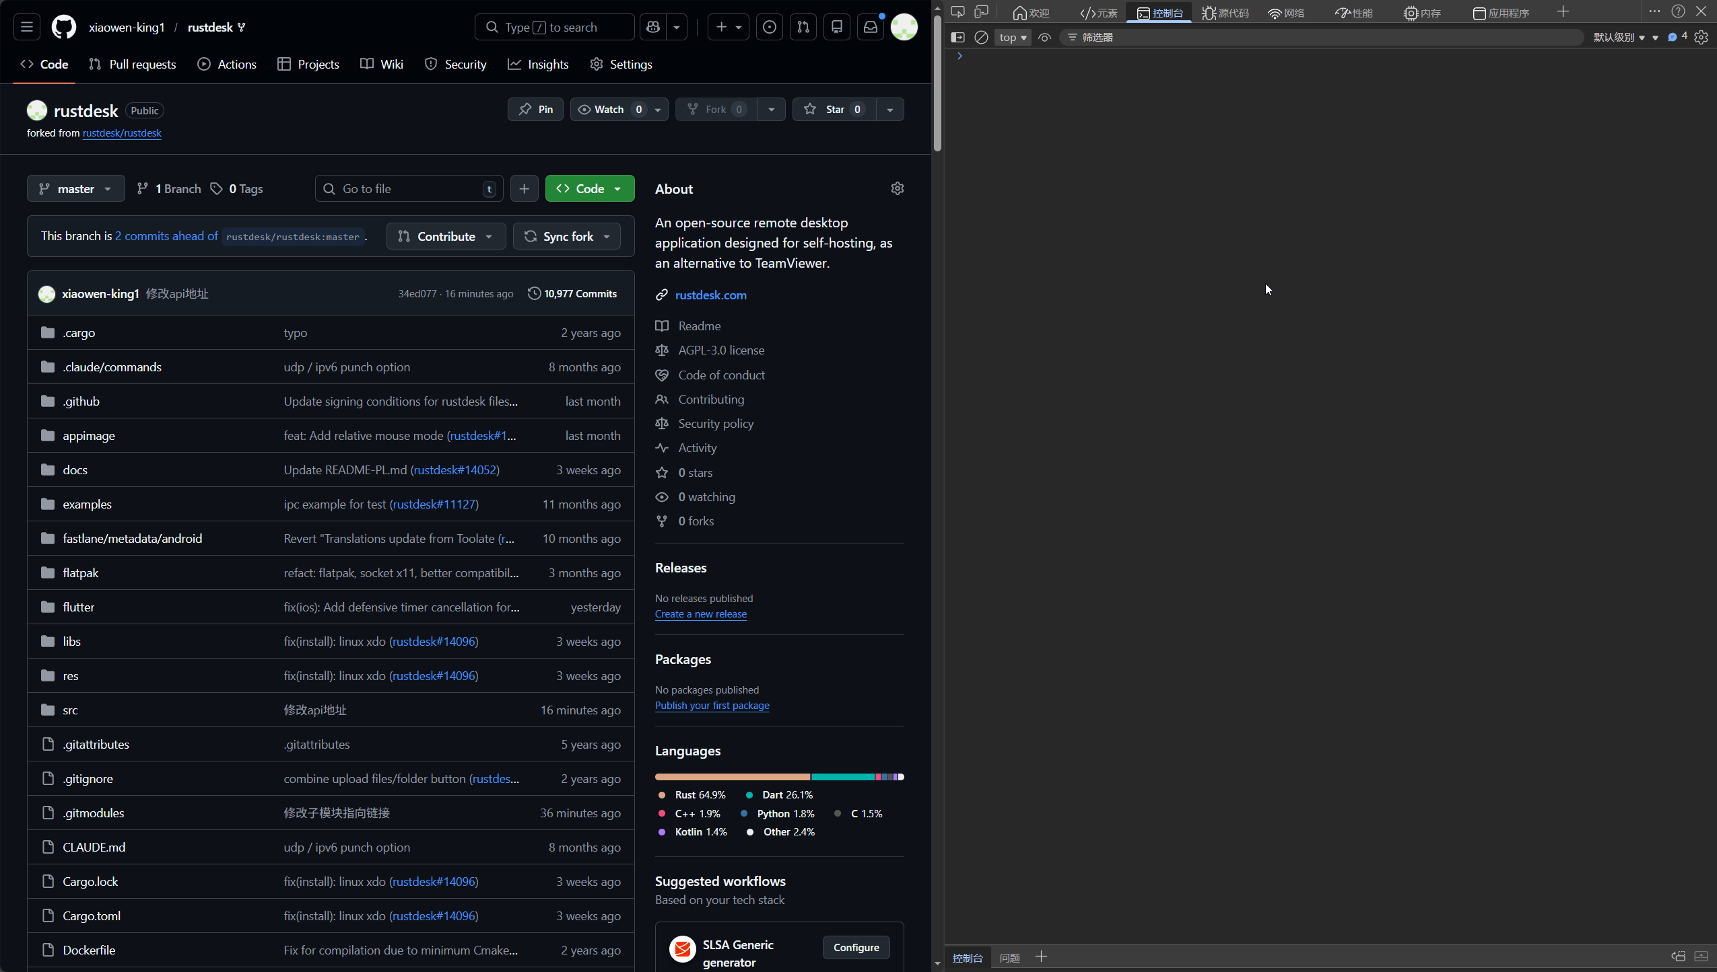Click the issues icon in header
This screenshot has height=972, width=1717.
point(770,27)
